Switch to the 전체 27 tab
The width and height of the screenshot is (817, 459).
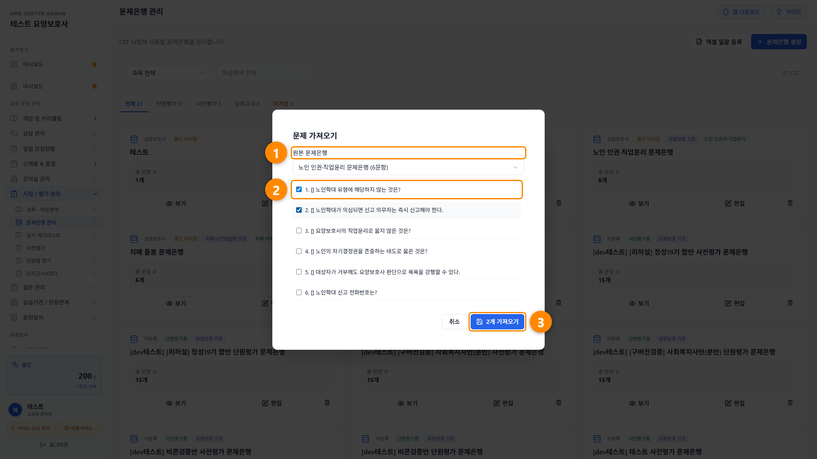click(134, 104)
